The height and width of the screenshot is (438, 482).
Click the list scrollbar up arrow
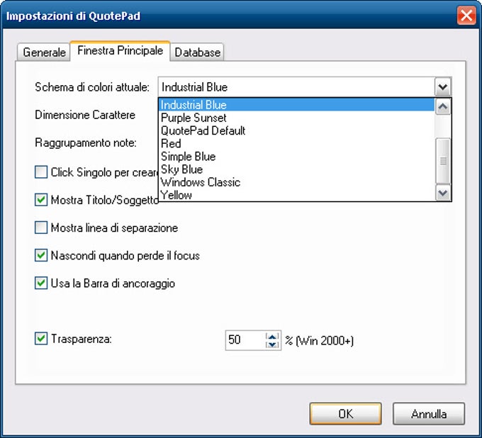[x=443, y=106]
